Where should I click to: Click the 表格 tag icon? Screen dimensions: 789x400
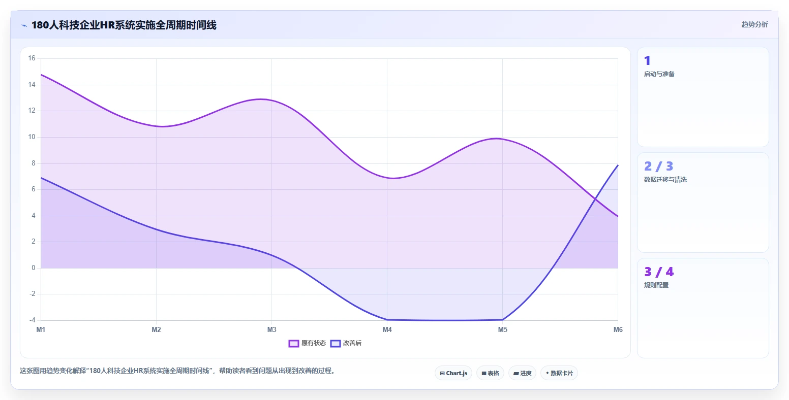click(x=484, y=373)
